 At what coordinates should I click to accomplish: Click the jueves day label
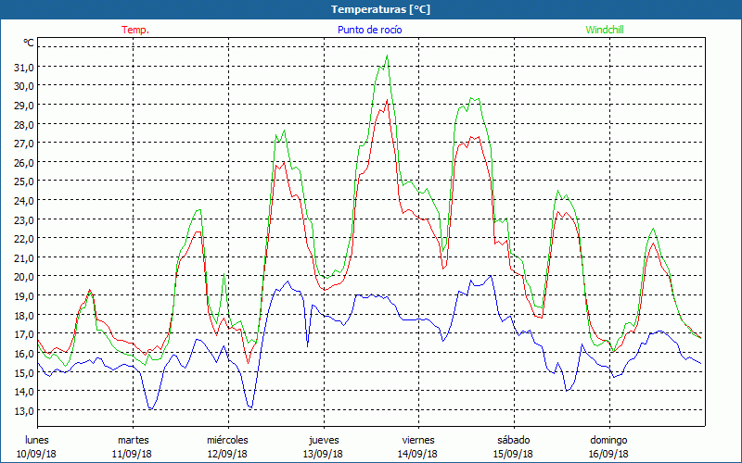(x=324, y=440)
